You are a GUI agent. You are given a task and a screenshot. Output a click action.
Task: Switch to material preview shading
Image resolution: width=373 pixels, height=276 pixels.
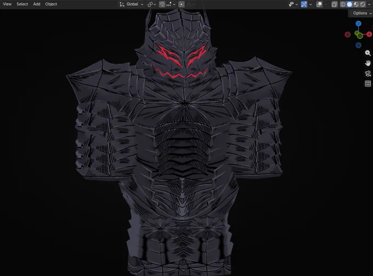point(356,4)
